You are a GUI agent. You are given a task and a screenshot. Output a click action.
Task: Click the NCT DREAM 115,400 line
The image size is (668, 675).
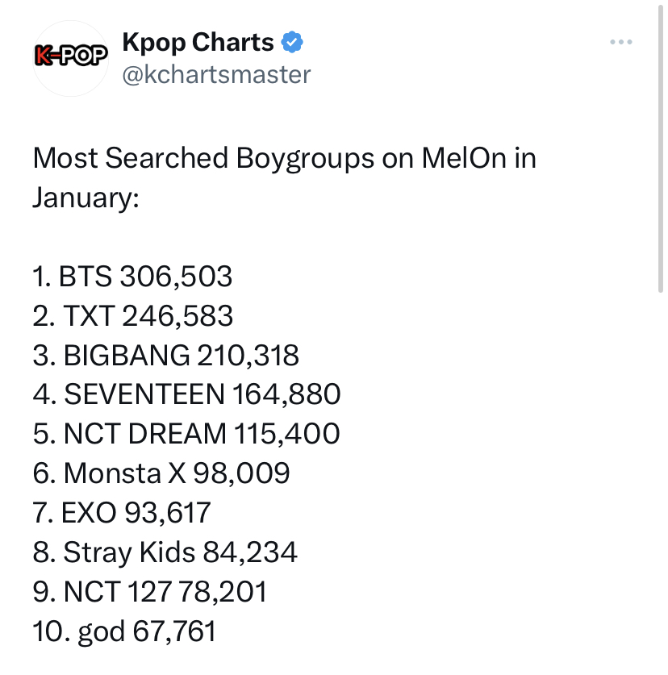186,433
